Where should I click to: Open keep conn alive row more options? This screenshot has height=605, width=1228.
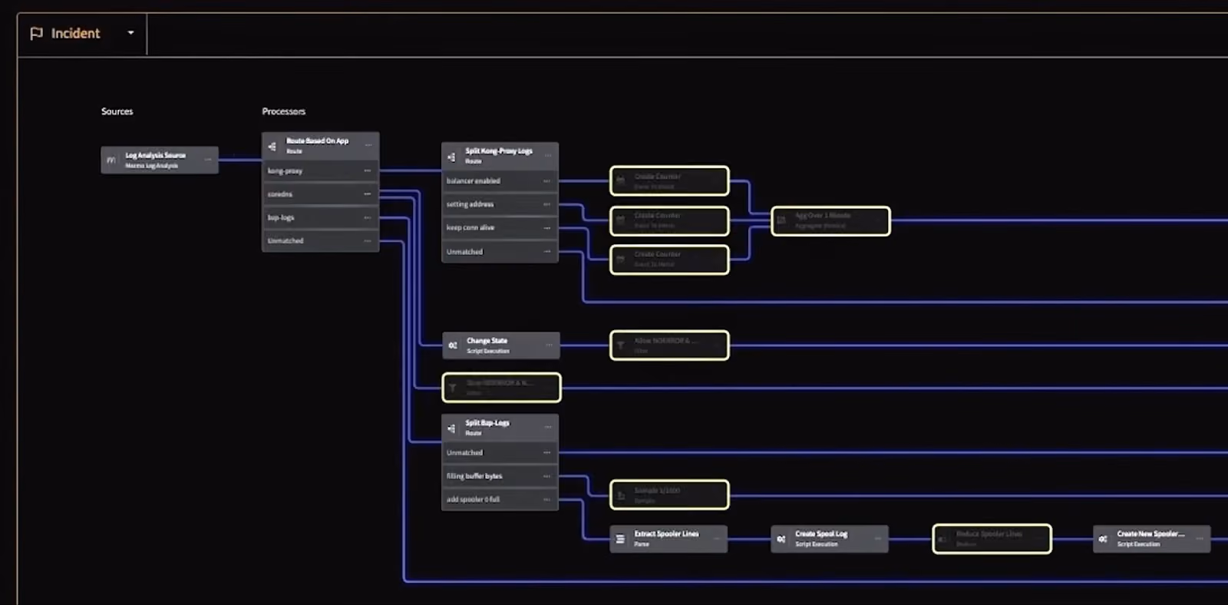tap(547, 228)
